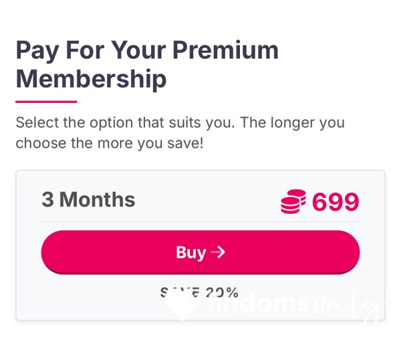Click 'The longer you' in the subtitle
The width and height of the screenshot is (401, 338).
(292, 122)
